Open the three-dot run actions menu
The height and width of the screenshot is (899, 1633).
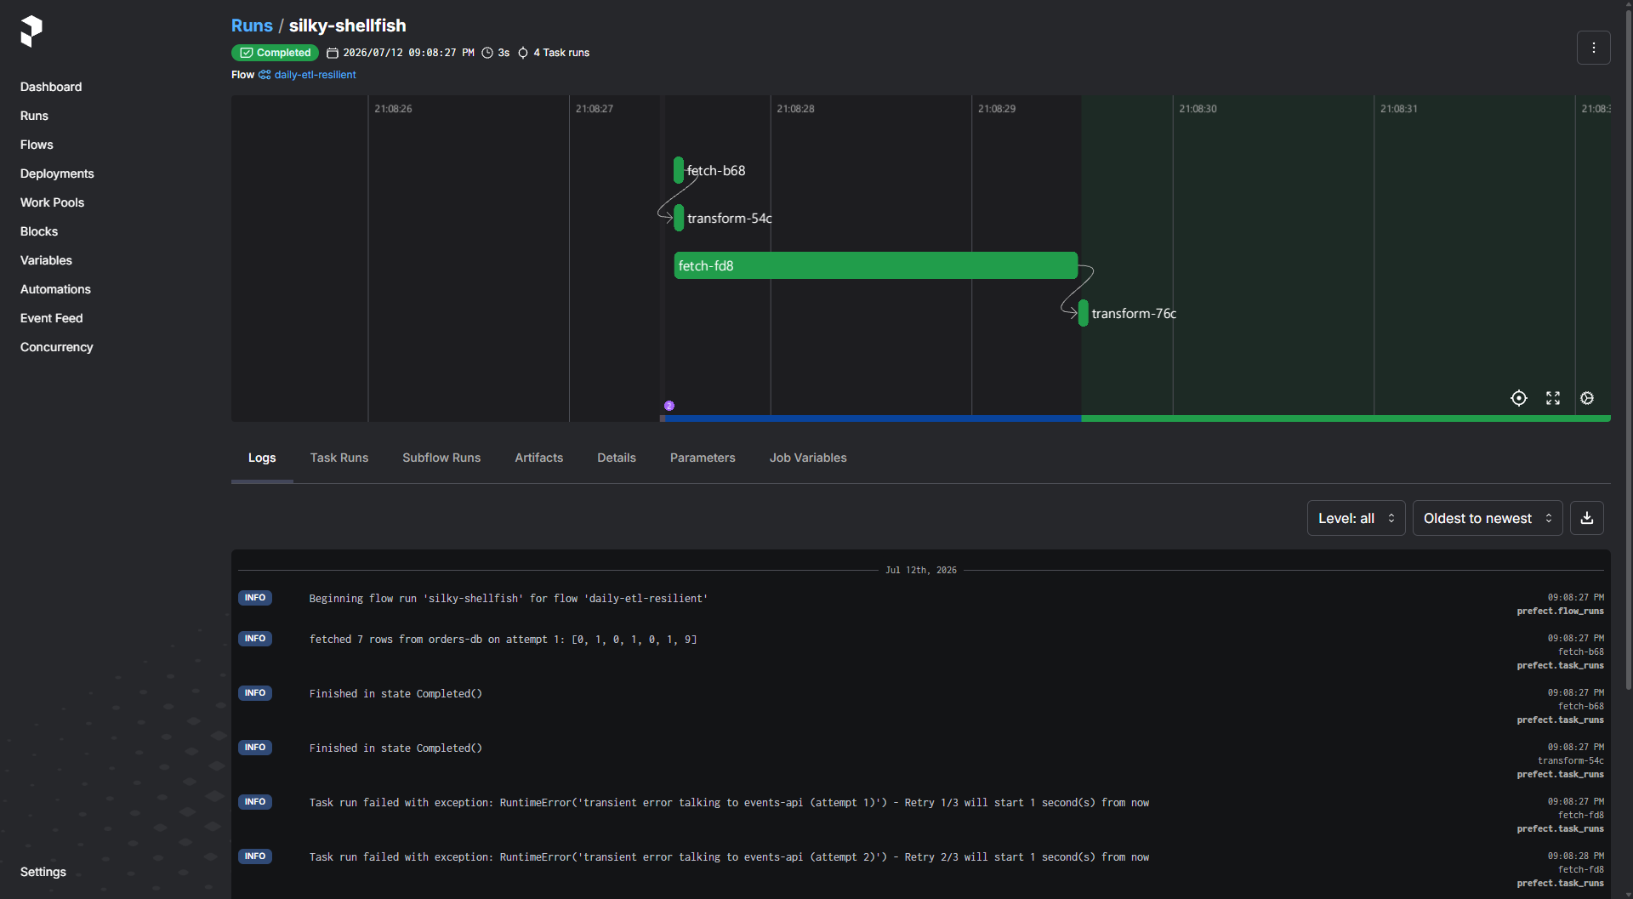click(1594, 48)
